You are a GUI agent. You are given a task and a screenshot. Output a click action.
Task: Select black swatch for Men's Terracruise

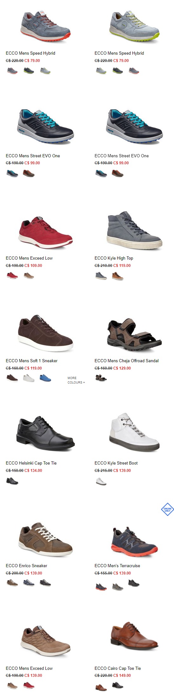[134, 583]
